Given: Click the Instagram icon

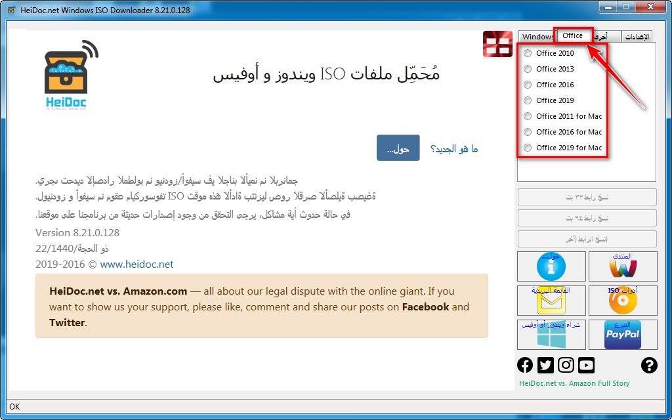Looking at the screenshot, I should 566,365.
